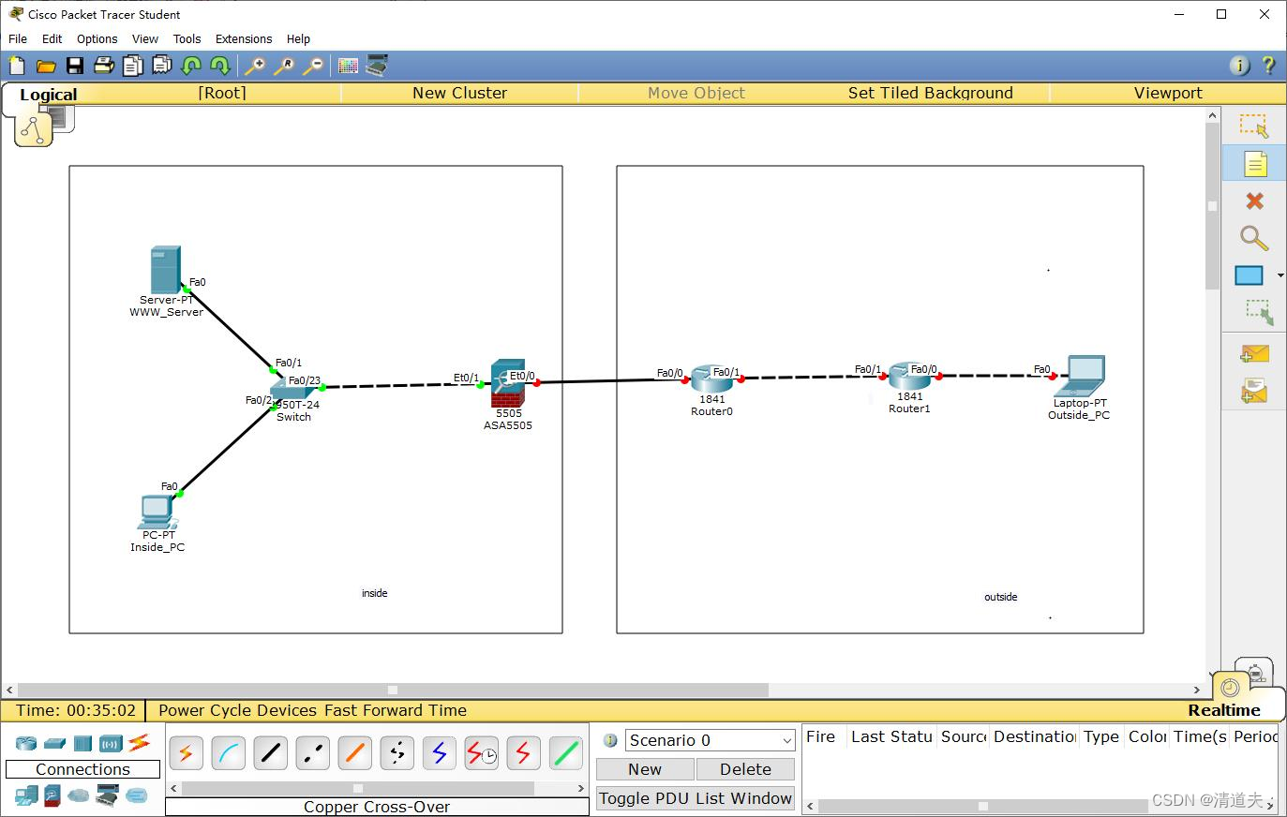Screen dimensions: 1287x817
Task: Click the Zoom In magnifier
Action: tap(255, 66)
